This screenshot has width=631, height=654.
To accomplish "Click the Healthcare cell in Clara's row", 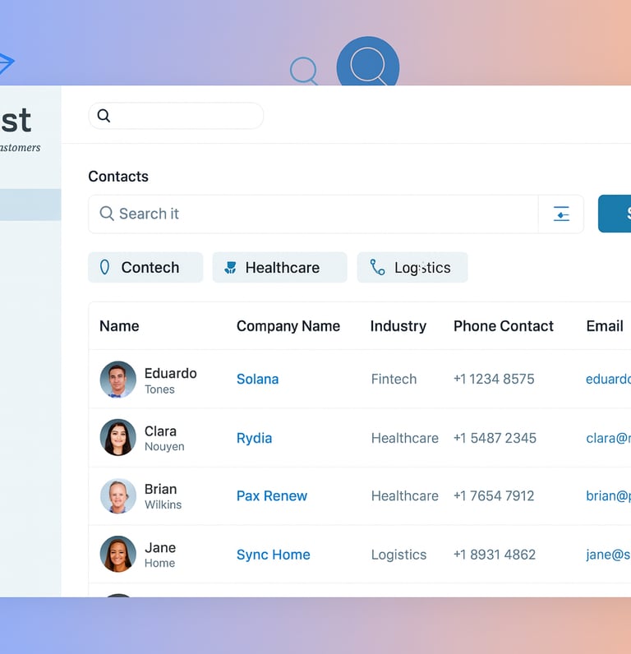I will (404, 438).
